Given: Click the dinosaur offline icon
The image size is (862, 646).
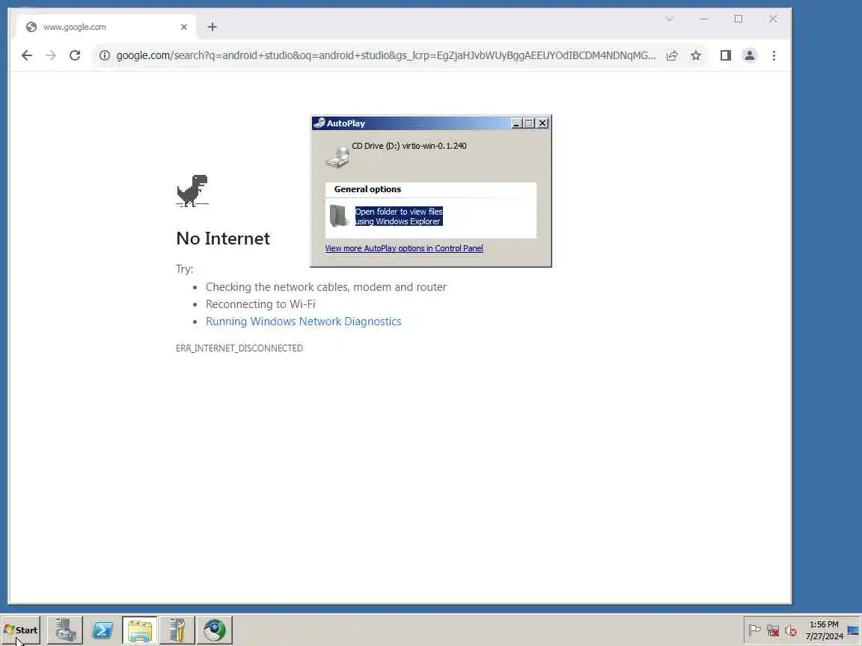Looking at the screenshot, I should click(192, 191).
